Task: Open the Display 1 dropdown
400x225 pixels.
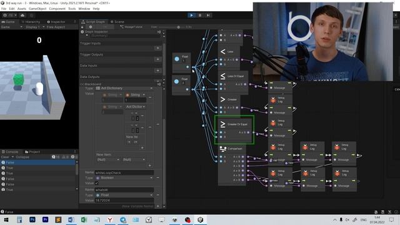Action: pos(35,27)
